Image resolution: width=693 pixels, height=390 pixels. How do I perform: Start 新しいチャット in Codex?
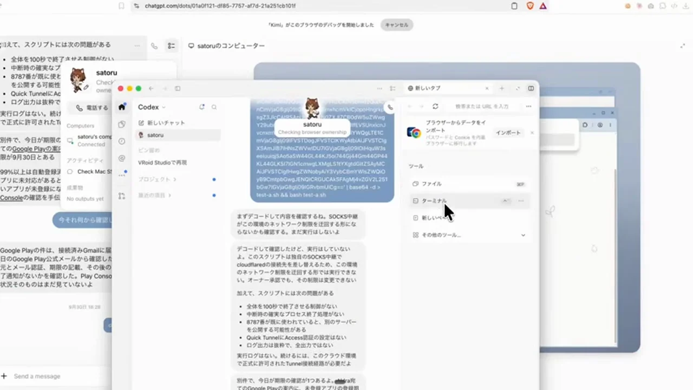point(162,123)
